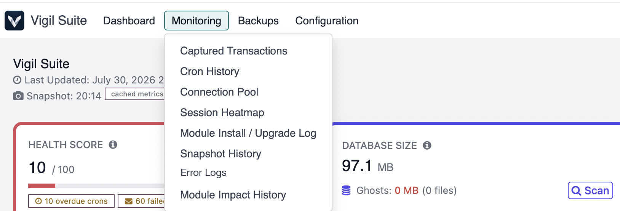Select Module Install / Upgrade Log
This screenshot has height=211, width=620.
[248, 133]
